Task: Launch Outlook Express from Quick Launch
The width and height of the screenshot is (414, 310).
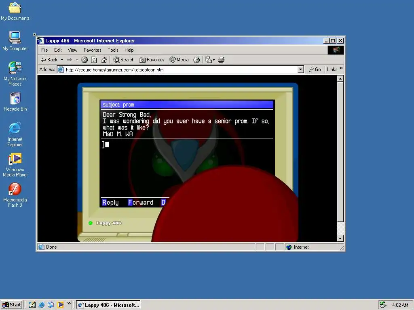Action: pos(51,305)
